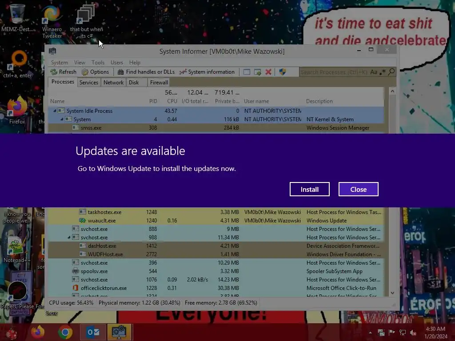Viewport: 455px width, 341px height.
Task: Toggle the regex search option icon
Action: click(383, 71)
